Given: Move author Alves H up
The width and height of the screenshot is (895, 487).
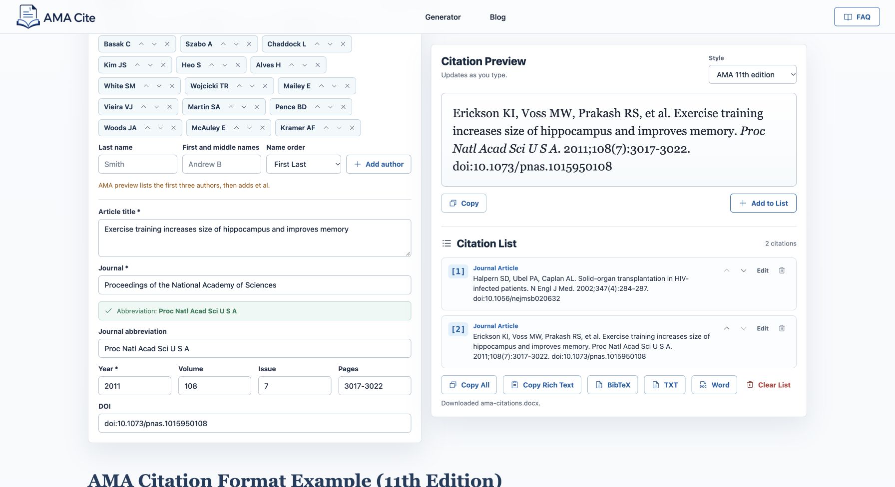Looking at the screenshot, I should click(292, 65).
